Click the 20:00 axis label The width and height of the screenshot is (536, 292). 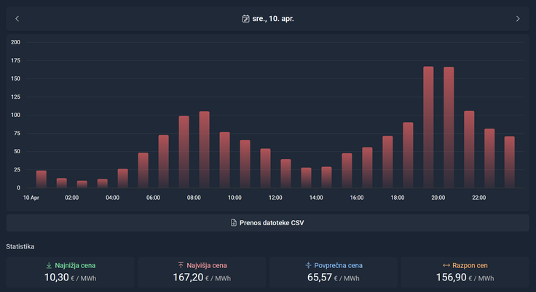[x=438, y=198]
